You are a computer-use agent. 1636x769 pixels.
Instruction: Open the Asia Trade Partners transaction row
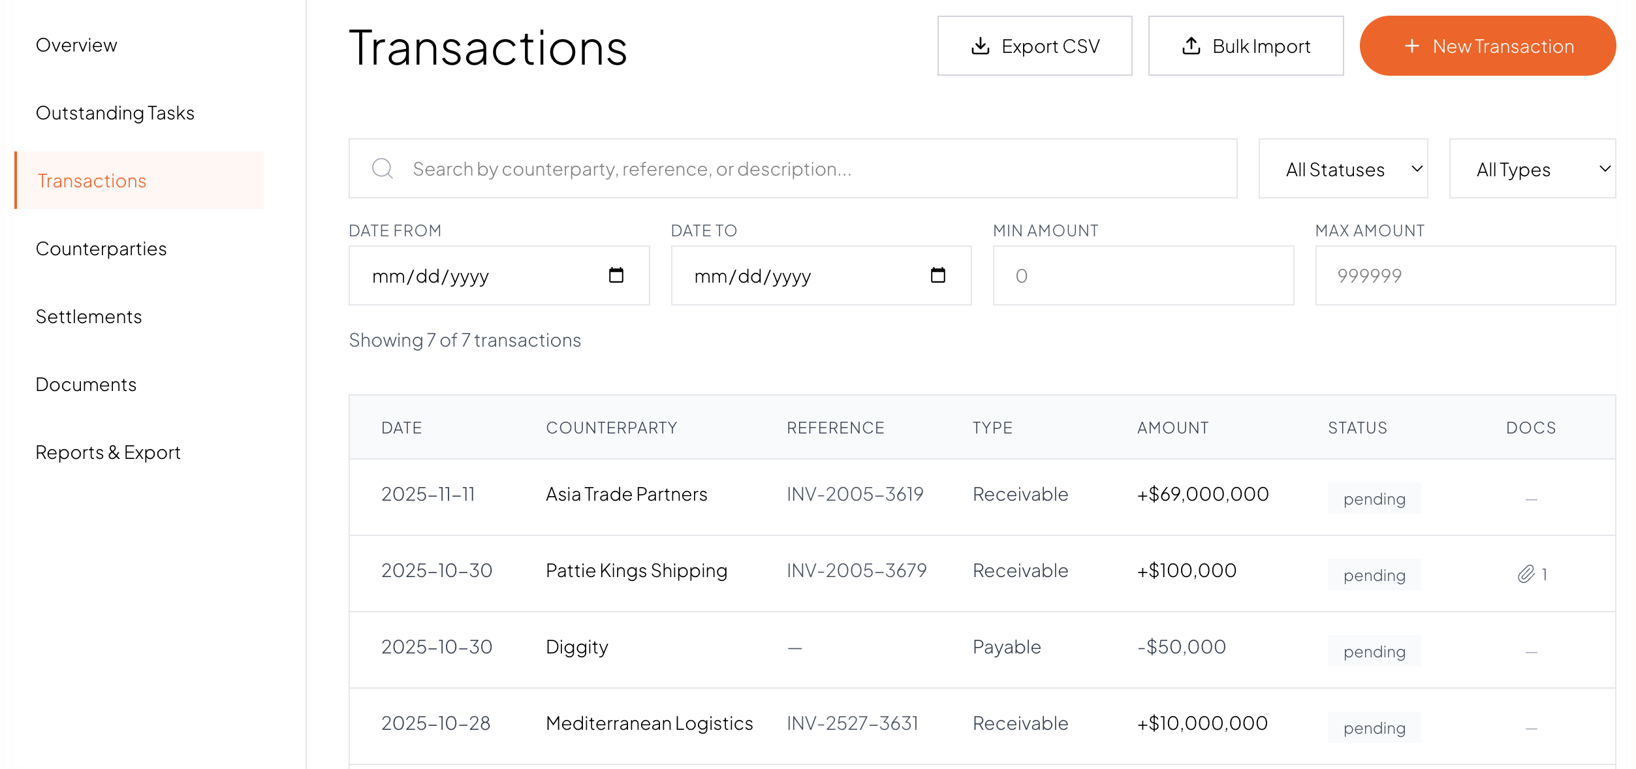point(626,494)
